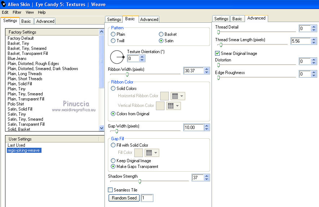Open the Horizontal Ribbon Color dropdown arrow
Viewport: 319px width, 207px height.
tap(182, 96)
